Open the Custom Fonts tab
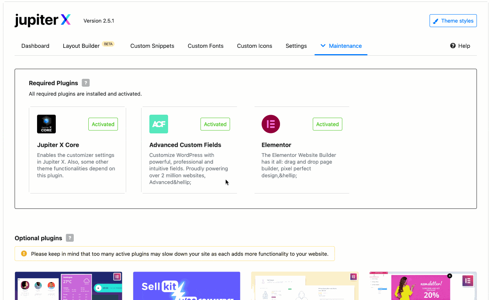The height and width of the screenshot is (300, 490). [x=206, y=46]
